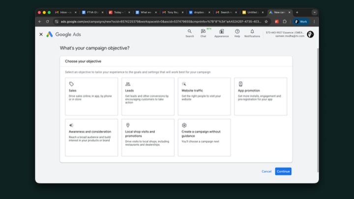Click the Google Ads logo

coord(63,34)
